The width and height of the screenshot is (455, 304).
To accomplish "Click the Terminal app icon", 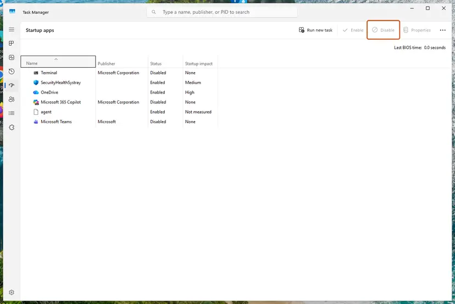I will pyautogui.click(x=36, y=73).
